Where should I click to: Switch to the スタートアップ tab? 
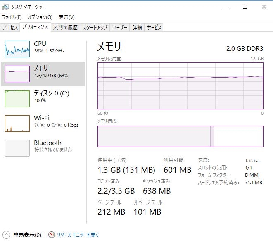coord(95,27)
